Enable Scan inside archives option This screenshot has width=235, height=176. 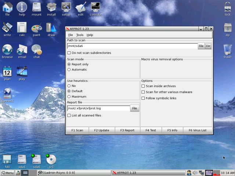(x=143, y=86)
